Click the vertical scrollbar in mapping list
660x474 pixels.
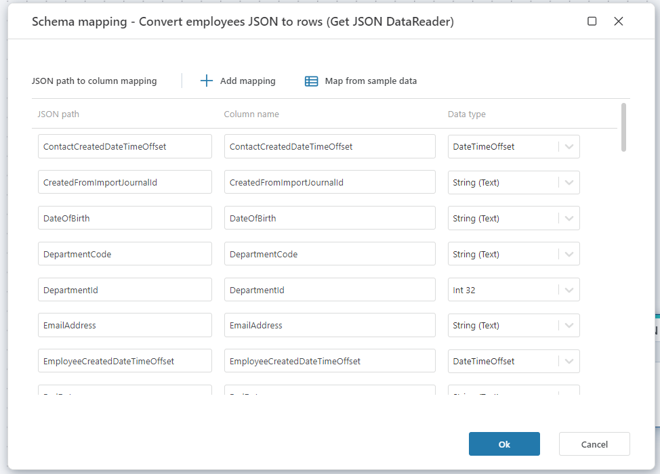623,127
